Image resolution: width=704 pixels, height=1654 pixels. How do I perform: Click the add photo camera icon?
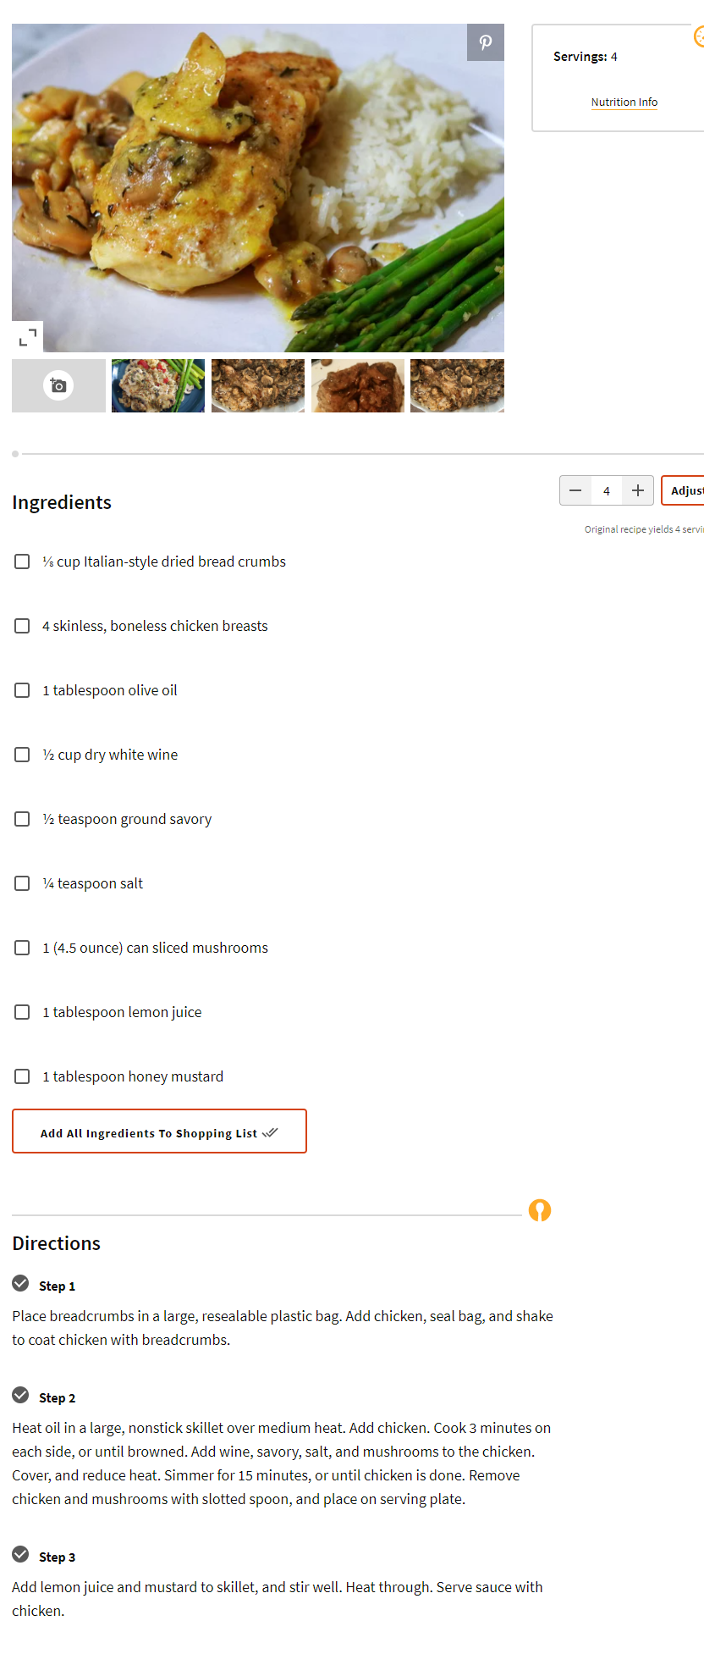point(58,385)
